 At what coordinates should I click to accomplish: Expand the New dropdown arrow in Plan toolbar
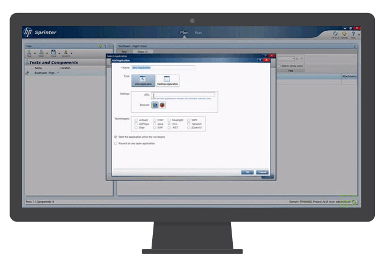coord(34,53)
